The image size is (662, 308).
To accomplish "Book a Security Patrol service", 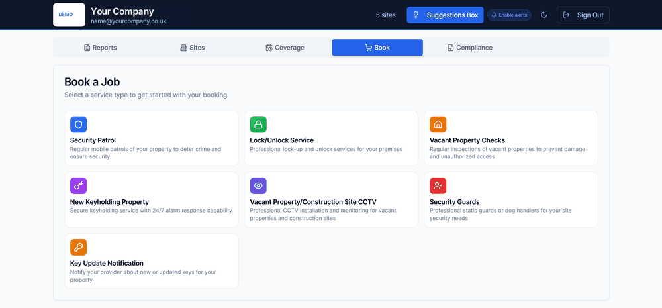I will [152, 138].
